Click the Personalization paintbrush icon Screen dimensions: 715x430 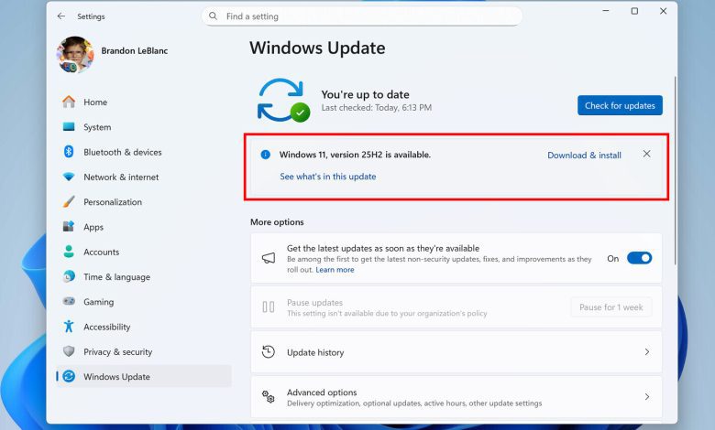tap(69, 202)
